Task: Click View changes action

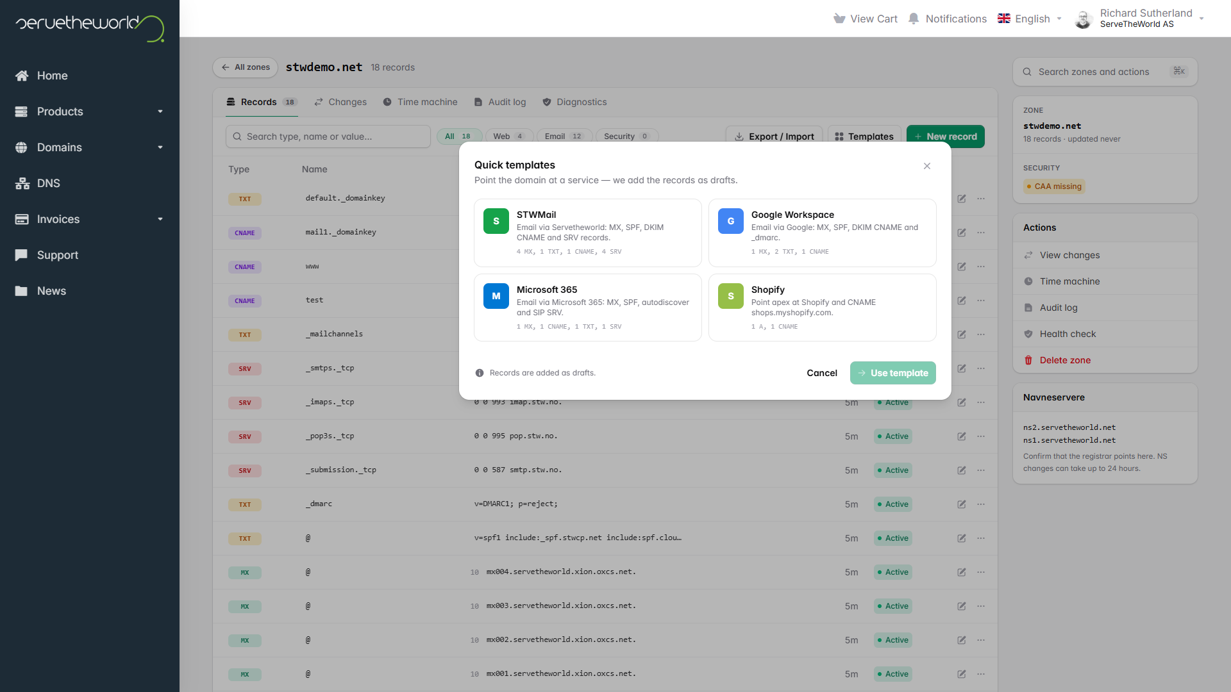Action: tap(1105, 255)
